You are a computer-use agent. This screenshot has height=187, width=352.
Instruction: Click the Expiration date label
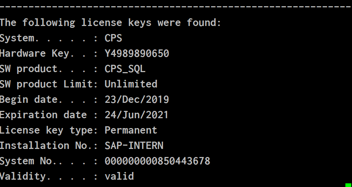(x=43, y=115)
